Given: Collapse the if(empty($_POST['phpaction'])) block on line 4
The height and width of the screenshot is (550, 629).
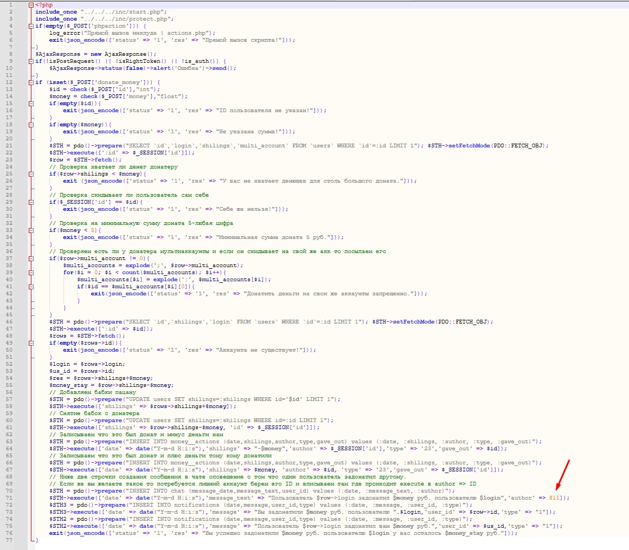Looking at the screenshot, I should tap(31, 26).
